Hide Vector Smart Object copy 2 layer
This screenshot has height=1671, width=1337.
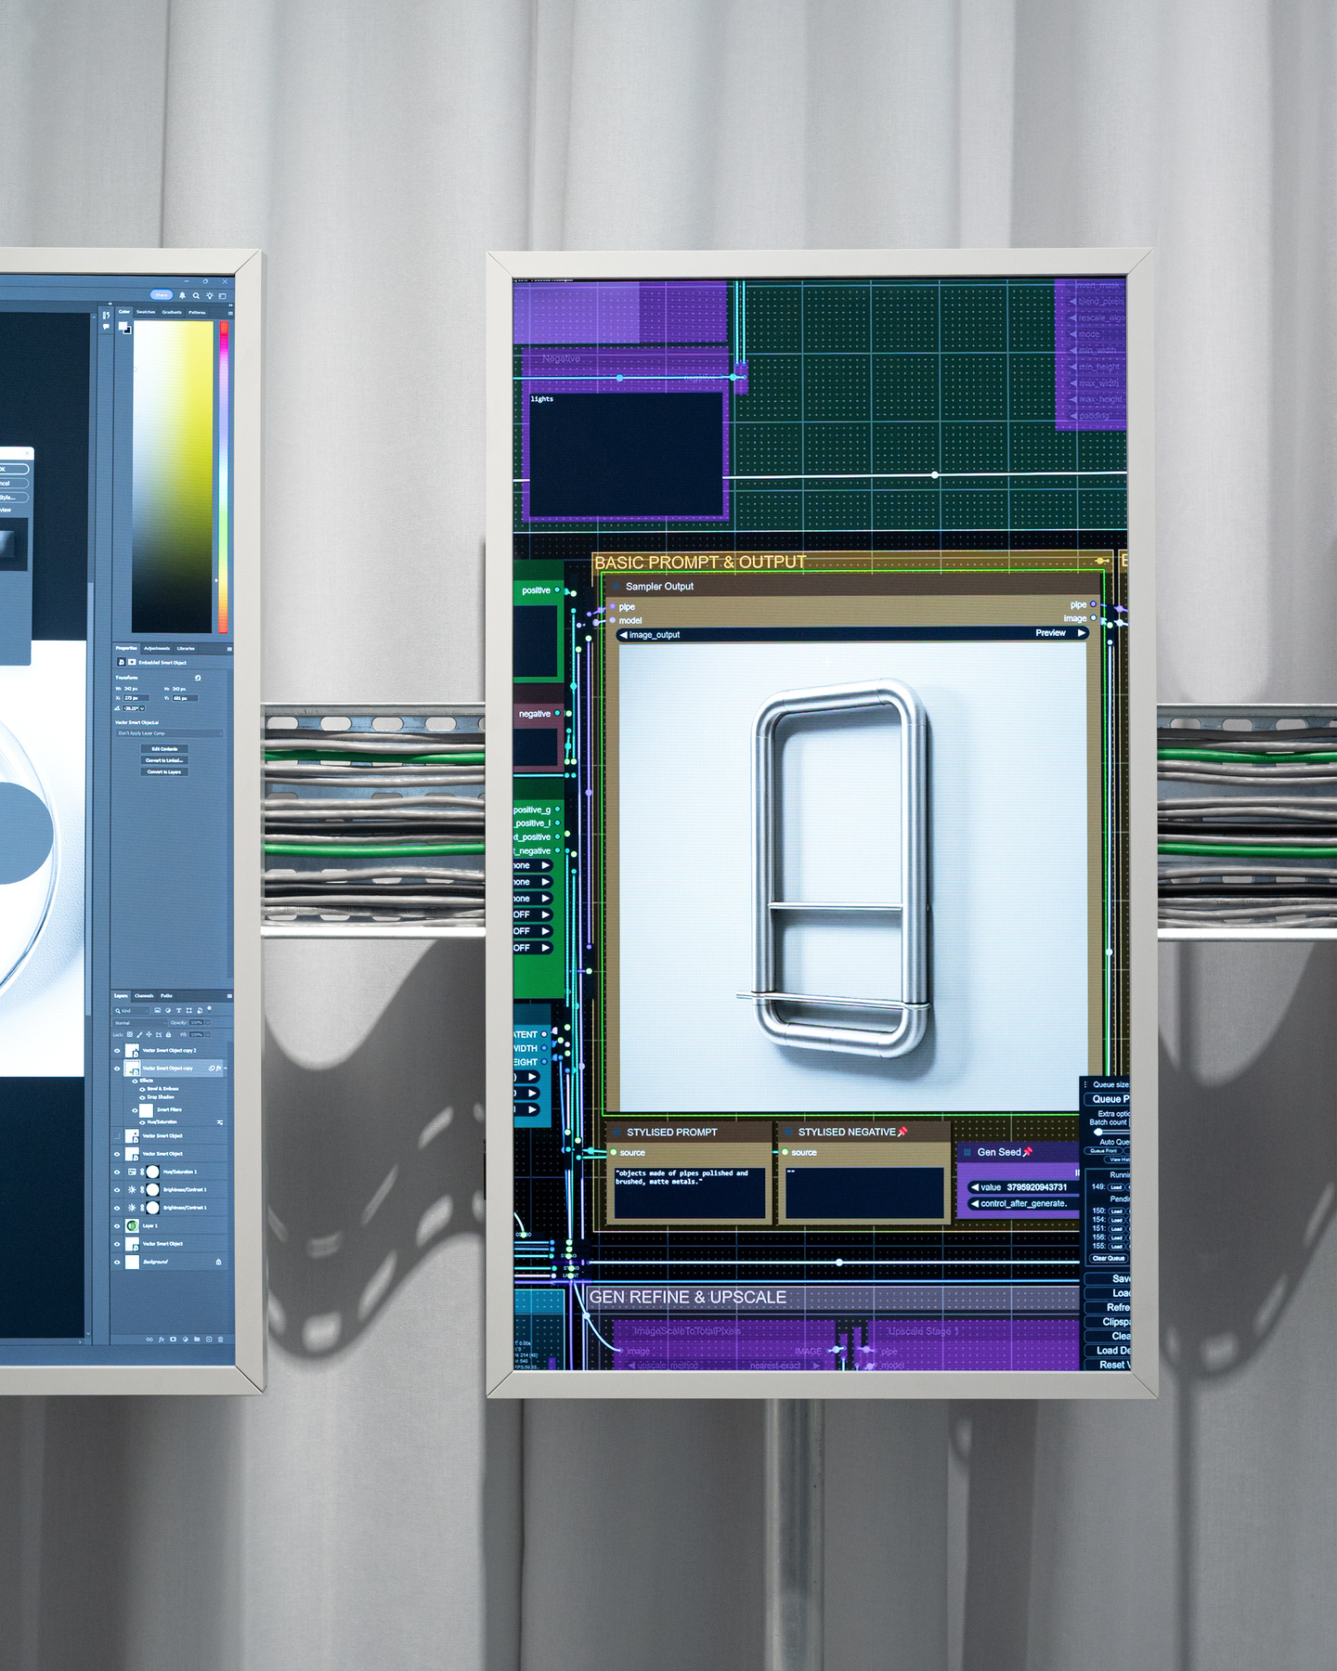(x=117, y=1051)
